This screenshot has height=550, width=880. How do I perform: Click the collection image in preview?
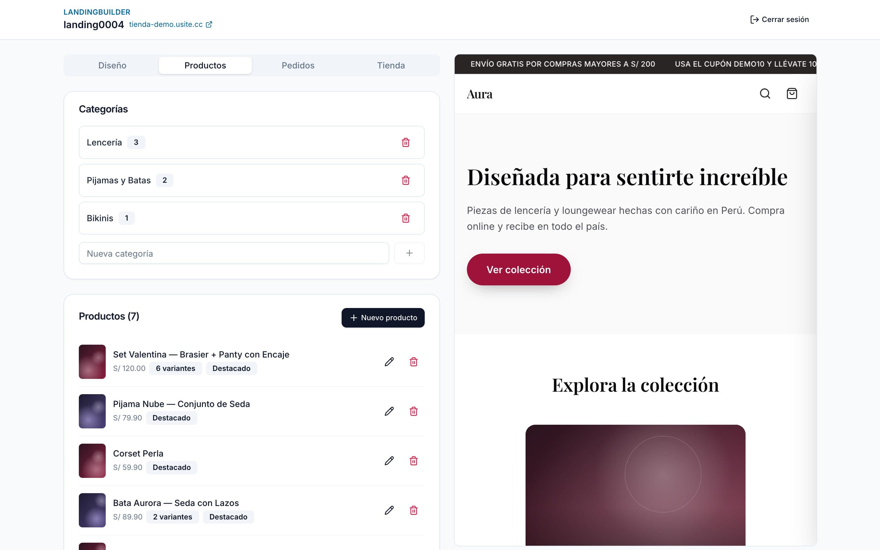635,485
